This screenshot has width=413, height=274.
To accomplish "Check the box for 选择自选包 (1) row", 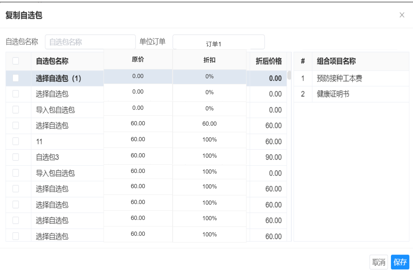I will (16, 78).
